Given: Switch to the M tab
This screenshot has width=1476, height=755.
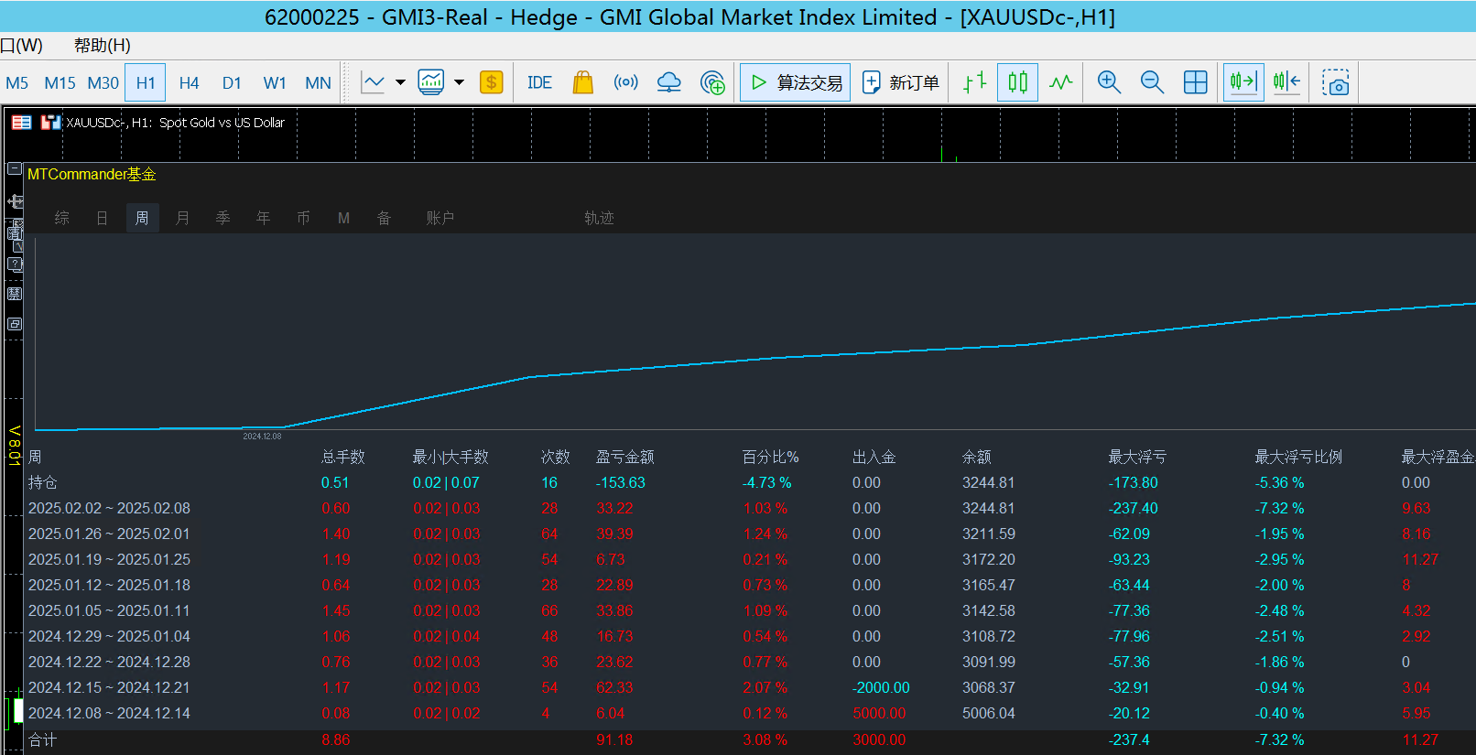Looking at the screenshot, I should point(344,218).
